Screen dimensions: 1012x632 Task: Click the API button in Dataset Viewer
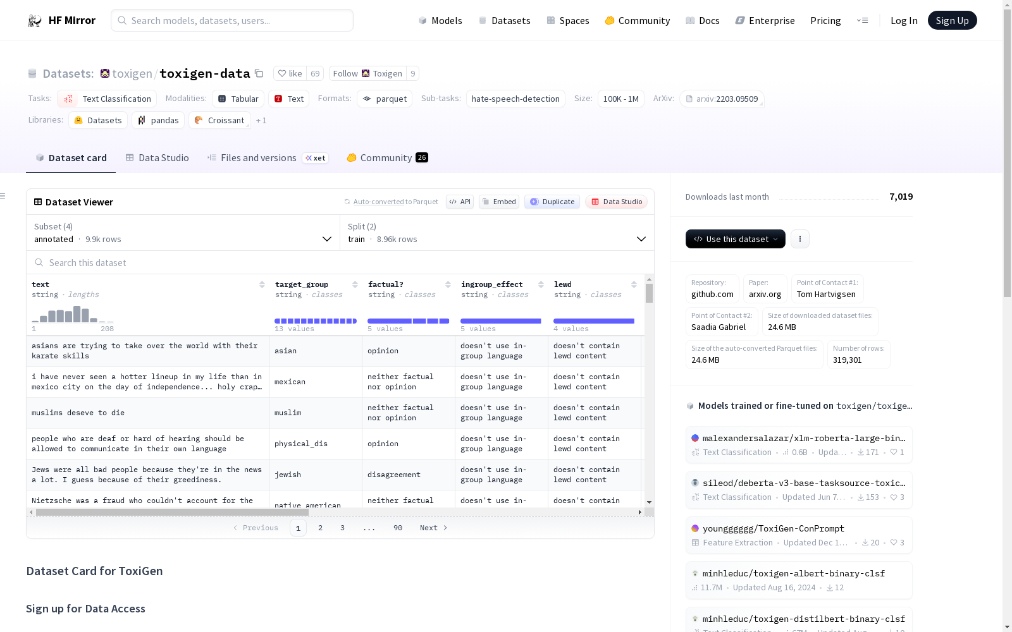pyautogui.click(x=460, y=202)
